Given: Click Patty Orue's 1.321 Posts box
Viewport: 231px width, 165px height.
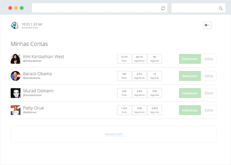Looking at the screenshot, I should [x=124, y=110].
